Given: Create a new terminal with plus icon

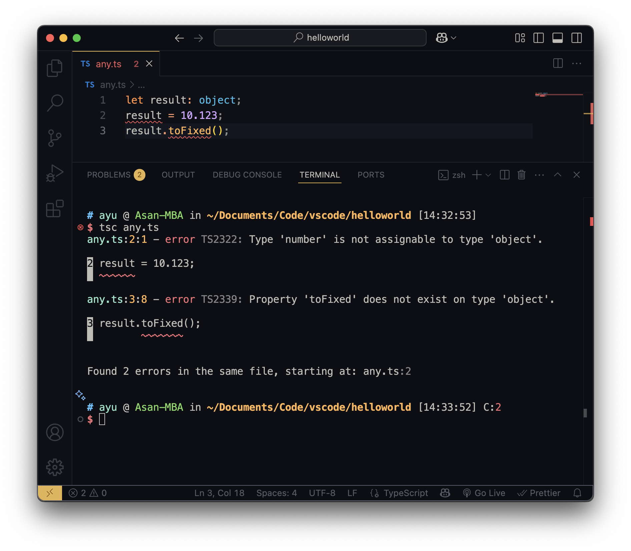Looking at the screenshot, I should click(x=477, y=175).
